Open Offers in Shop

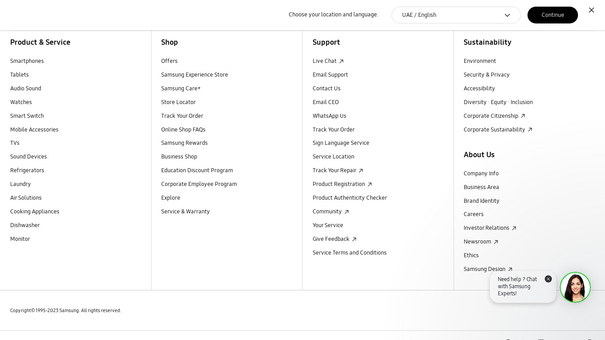point(169,61)
